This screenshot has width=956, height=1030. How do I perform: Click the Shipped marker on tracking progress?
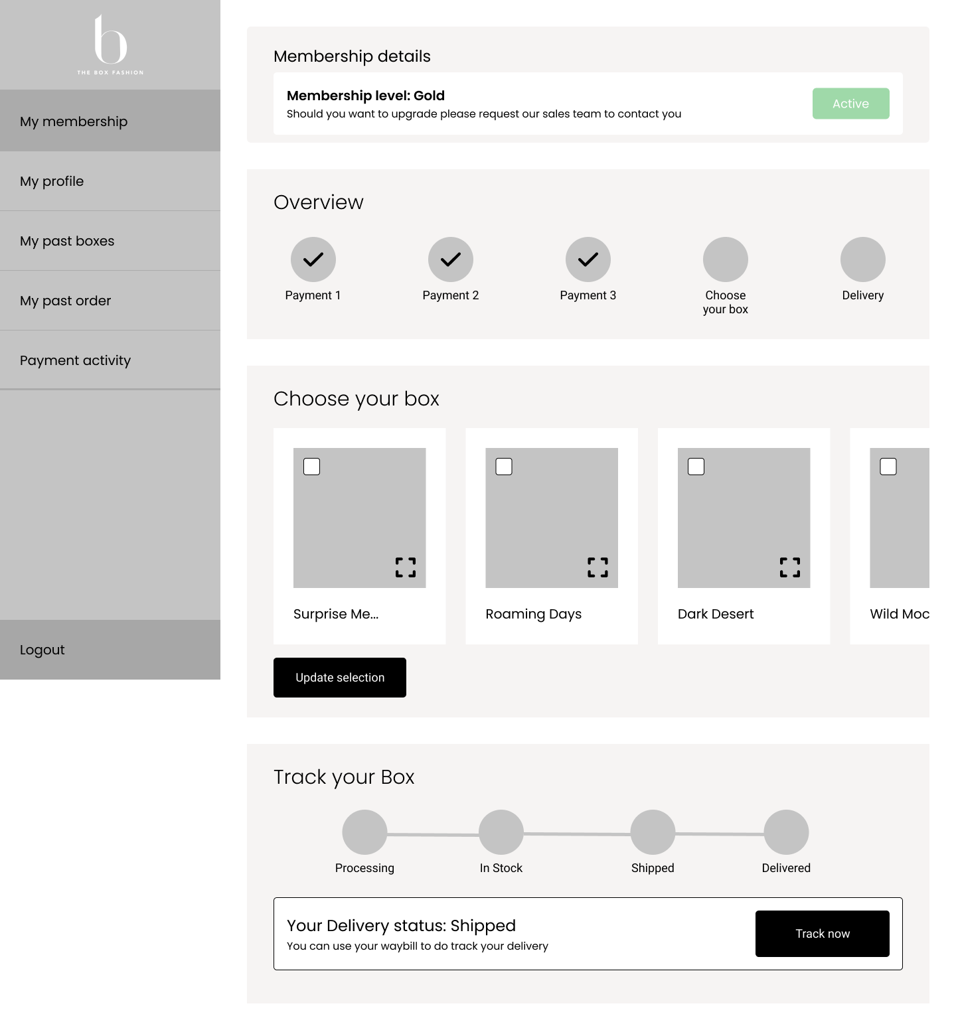[x=653, y=832]
